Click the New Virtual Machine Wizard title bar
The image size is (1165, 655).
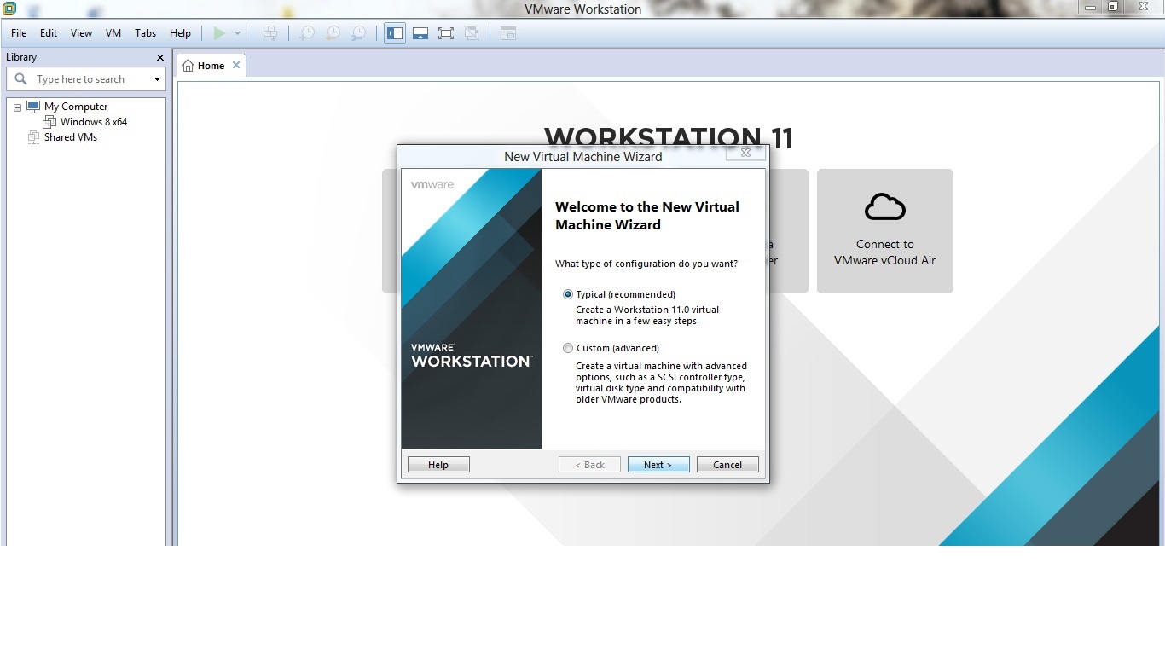[x=583, y=156]
